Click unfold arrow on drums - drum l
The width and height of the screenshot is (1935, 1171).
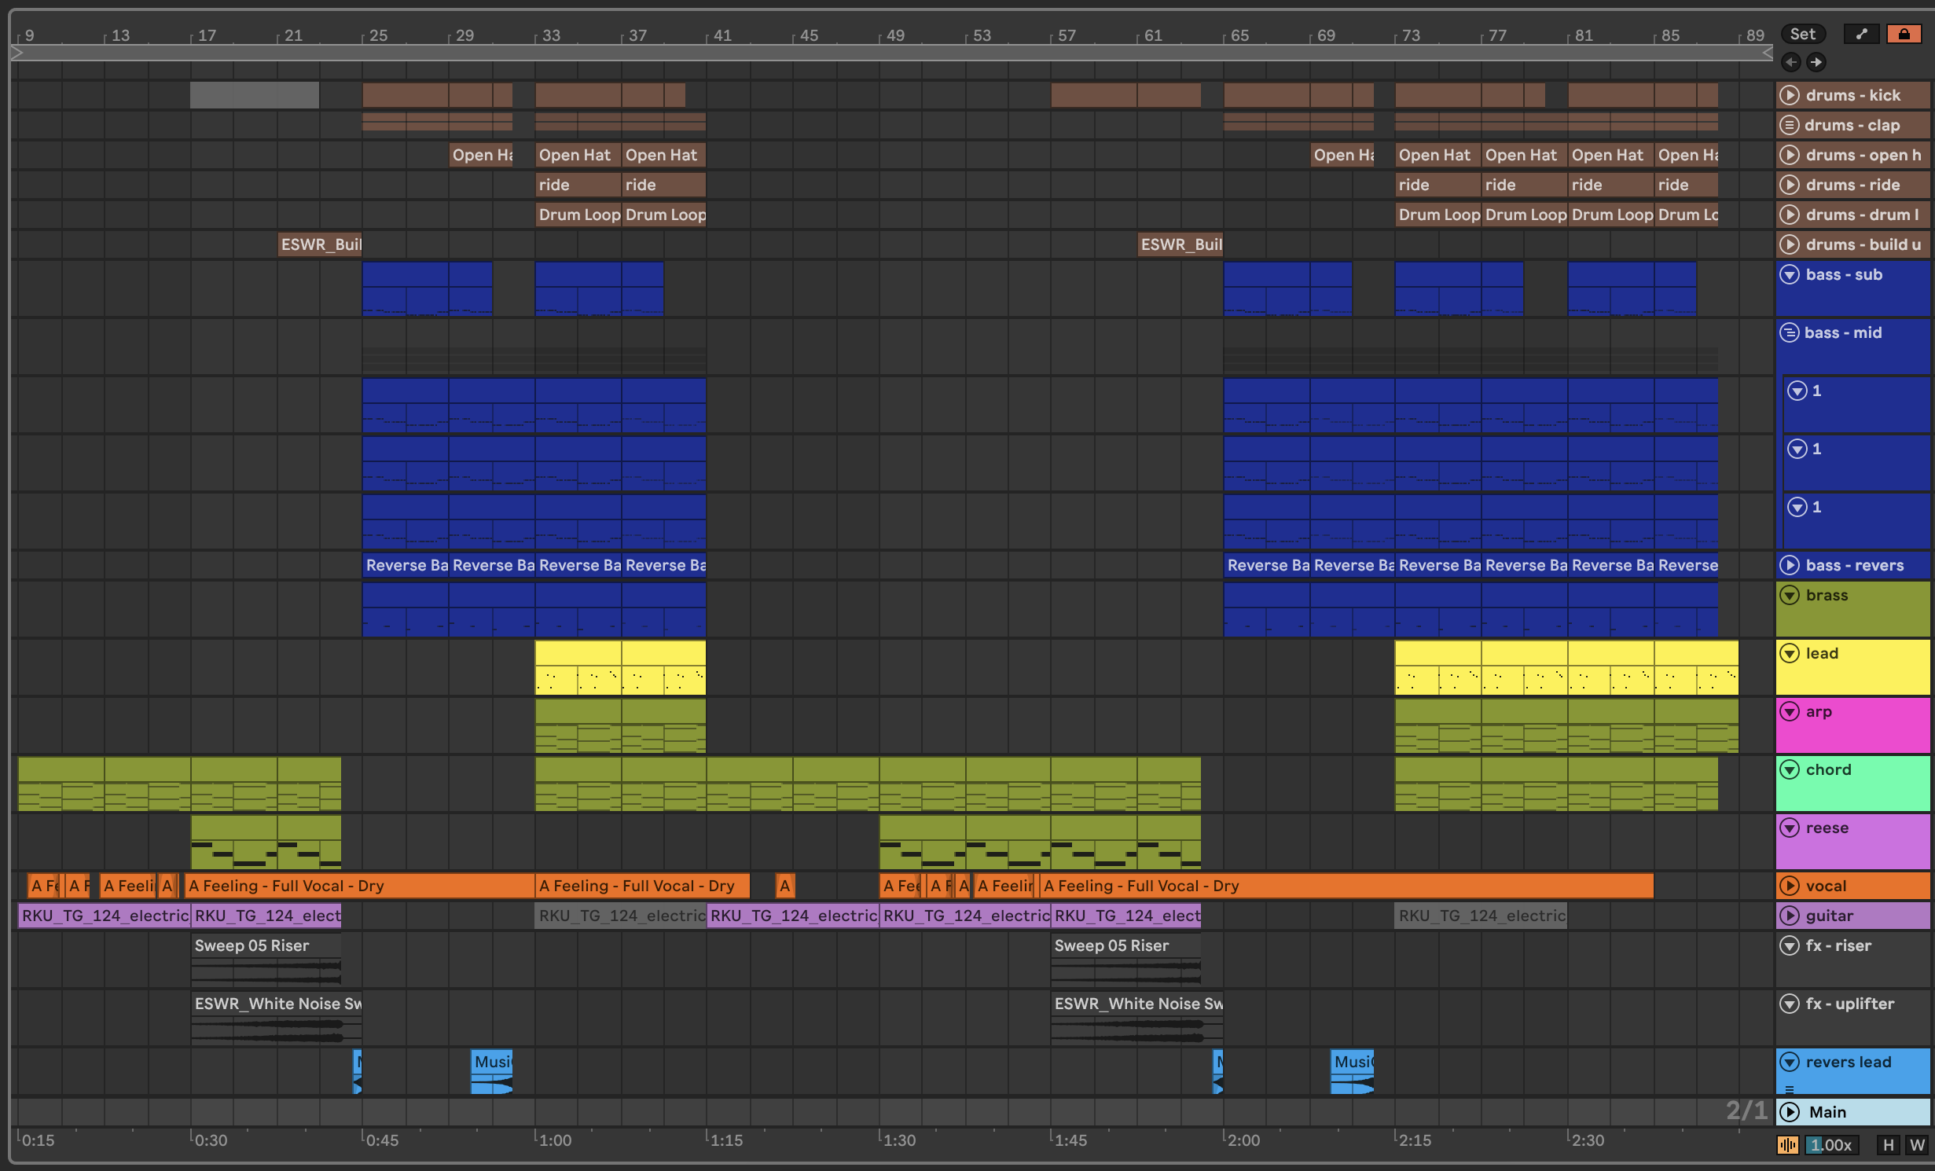click(x=1790, y=215)
